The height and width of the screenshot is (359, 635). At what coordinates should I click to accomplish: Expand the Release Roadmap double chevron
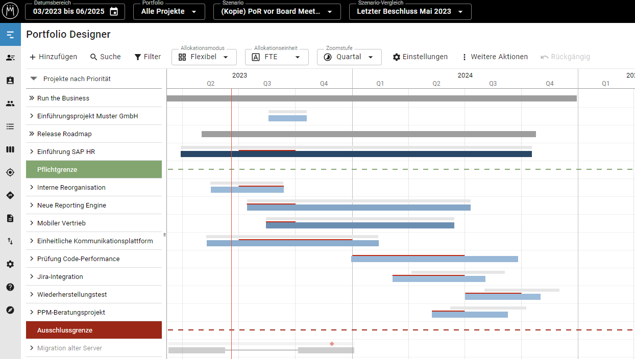32,134
